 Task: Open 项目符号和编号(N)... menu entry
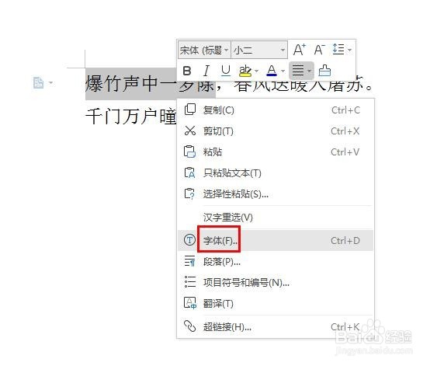tap(276, 283)
